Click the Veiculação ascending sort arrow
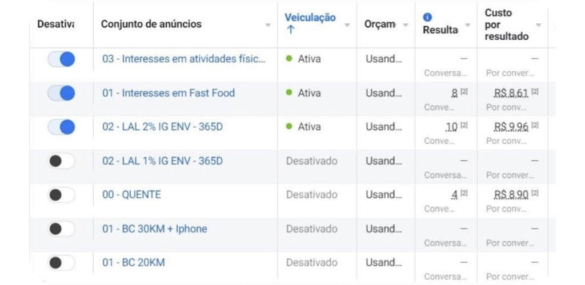The width and height of the screenshot is (585, 285). (x=291, y=30)
